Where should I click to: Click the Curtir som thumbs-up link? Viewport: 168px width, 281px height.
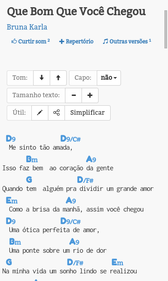click(30, 41)
